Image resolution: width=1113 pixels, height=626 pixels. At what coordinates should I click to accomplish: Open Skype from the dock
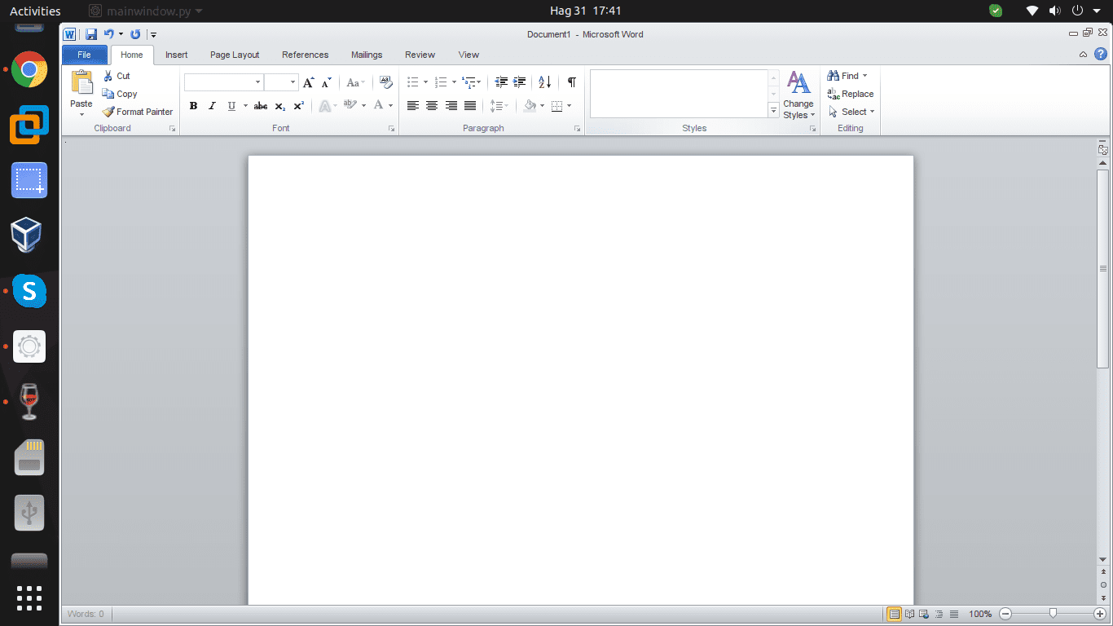[x=29, y=291]
